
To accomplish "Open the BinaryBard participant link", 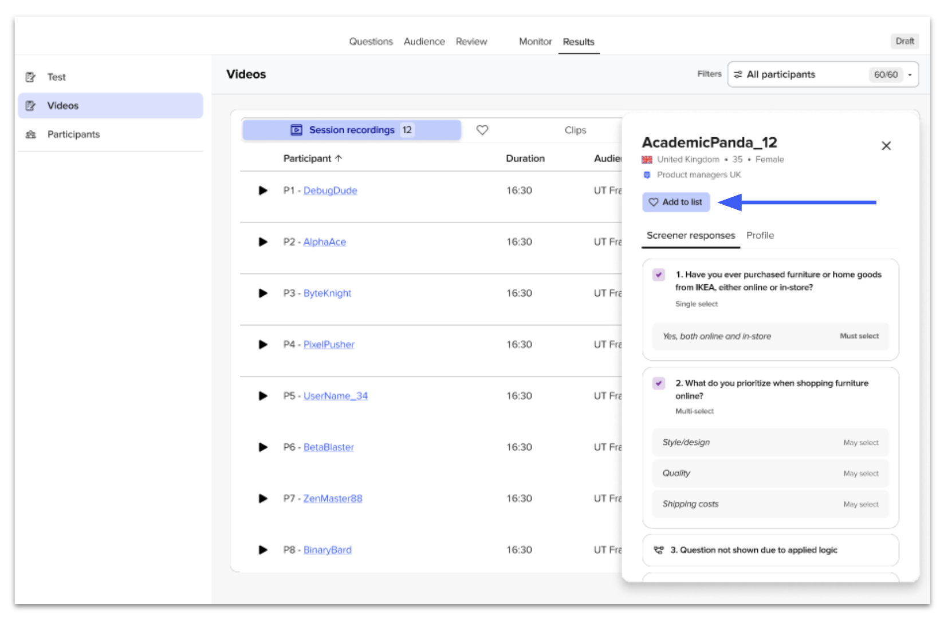I will (328, 550).
